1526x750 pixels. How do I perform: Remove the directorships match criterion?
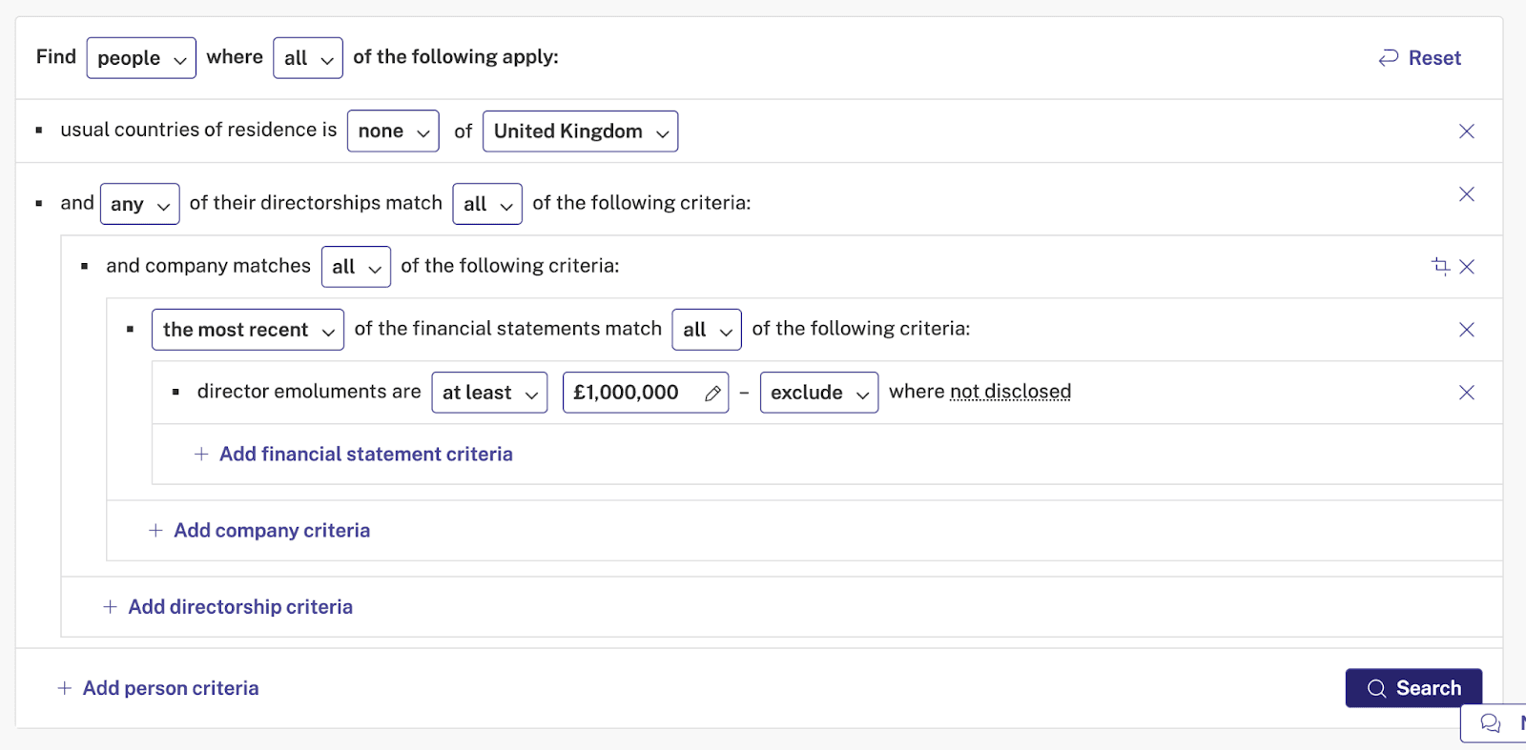click(x=1467, y=194)
